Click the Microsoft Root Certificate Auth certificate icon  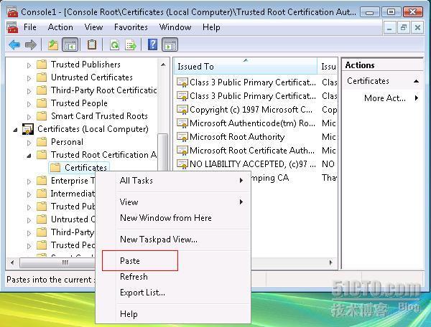click(182, 151)
